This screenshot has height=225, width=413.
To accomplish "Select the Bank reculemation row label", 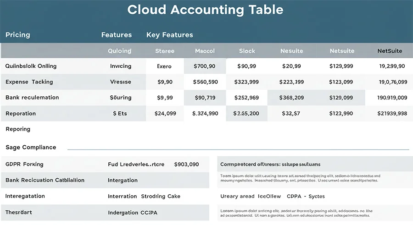I will (32, 97).
